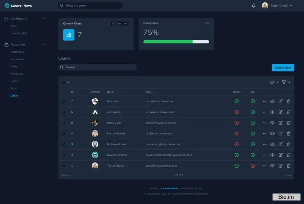The width and height of the screenshot is (304, 204).
Task: Click the Create User button
Action: pyautogui.click(x=283, y=68)
